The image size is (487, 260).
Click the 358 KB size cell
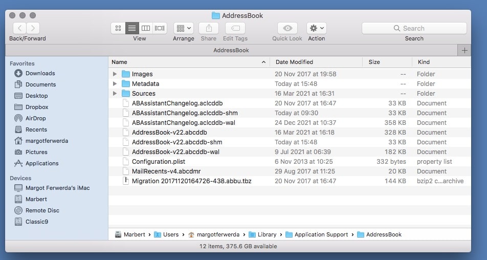tap(395, 123)
